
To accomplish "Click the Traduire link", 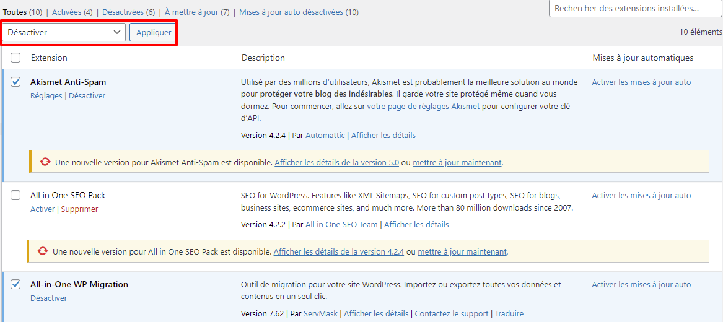I will 509,314.
